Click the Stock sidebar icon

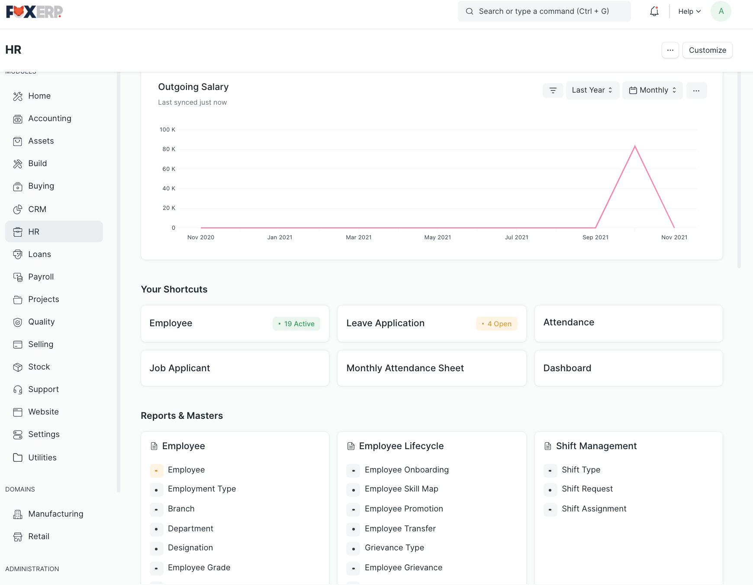pos(18,367)
